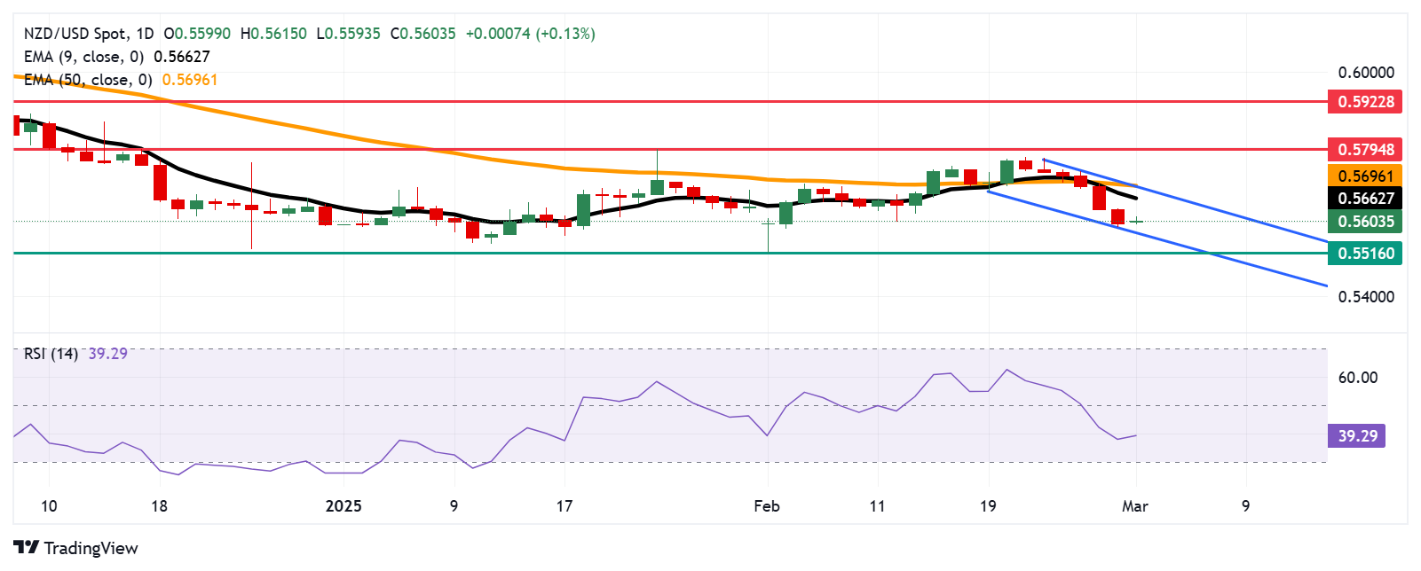The height and width of the screenshot is (571, 1421).
Task: Select the NZD/USD Spot 1D title
Action: (x=88, y=34)
